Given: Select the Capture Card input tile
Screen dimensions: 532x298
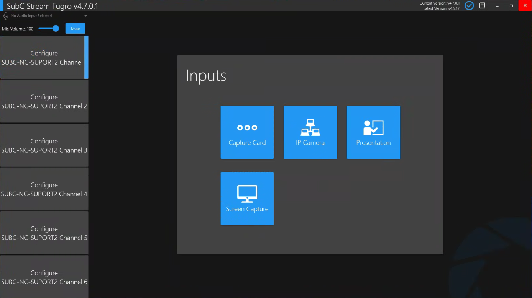Looking at the screenshot, I should pyautogui.click(x=247, y=132).
